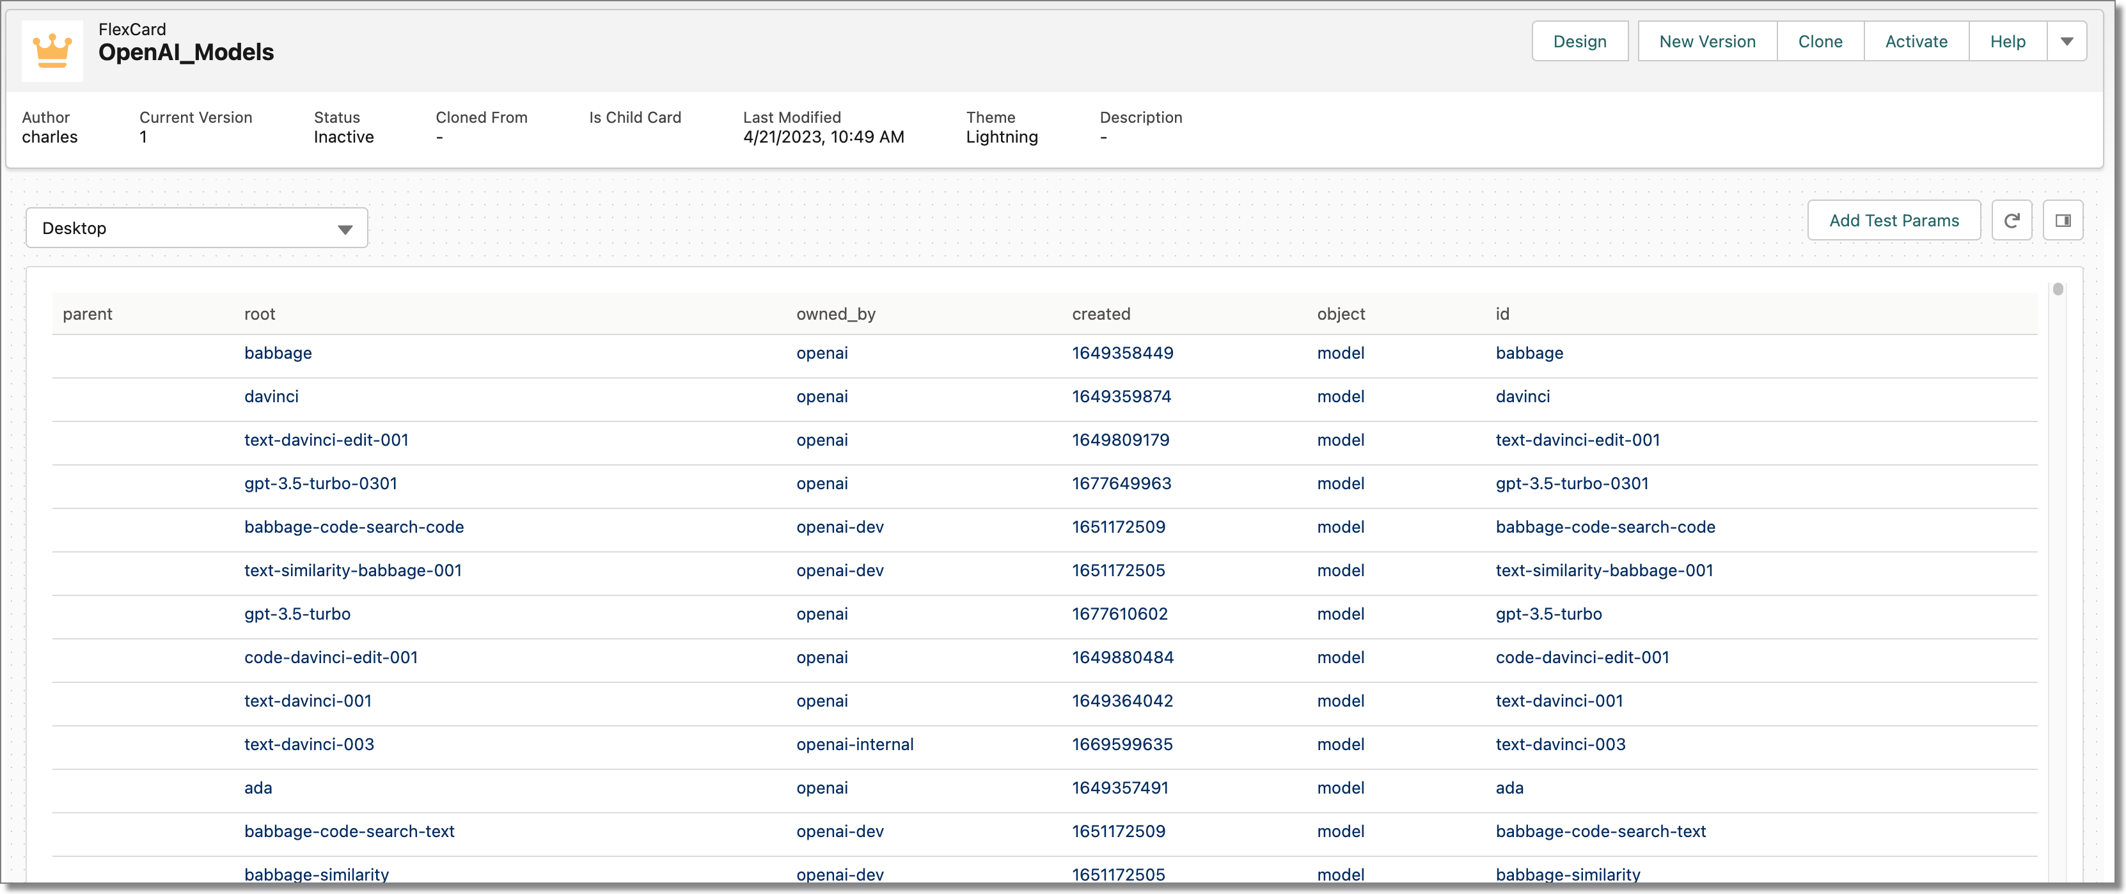Select 'babbage-code-search-code' in root column
The height and width of the screenshot is (894, 2126).
pyautogui.click(x=353, y=527)
